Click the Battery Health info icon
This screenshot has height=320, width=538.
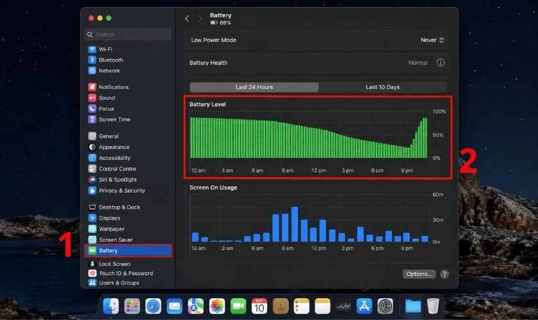click(441, 63)
